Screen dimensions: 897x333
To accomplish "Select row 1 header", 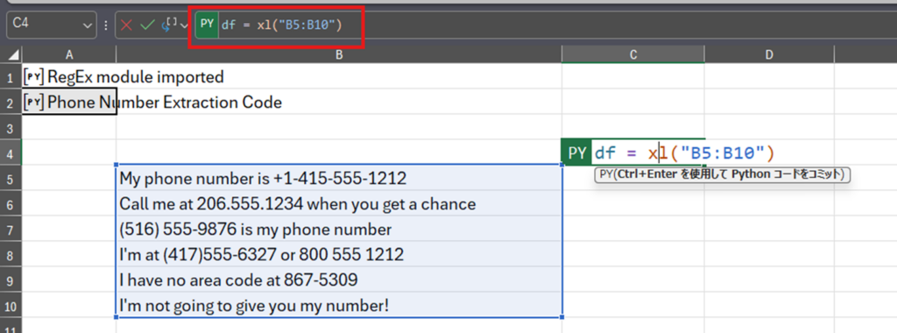I will (11, 76).
